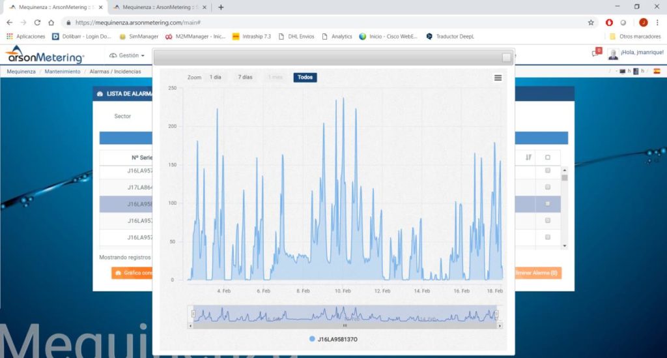Viewport: 667px width, 358px height.
Task: Click the chart navigator right handle
Action: point(496,314)
